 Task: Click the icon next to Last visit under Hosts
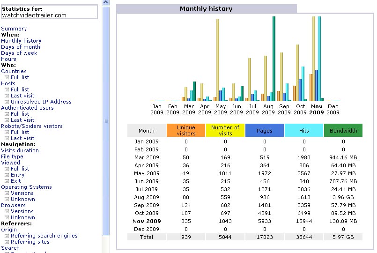tap(7, 96)
